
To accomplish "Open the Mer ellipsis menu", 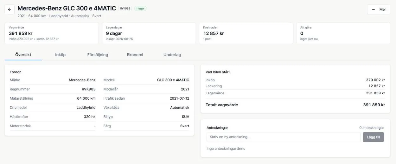I will 379,9.
